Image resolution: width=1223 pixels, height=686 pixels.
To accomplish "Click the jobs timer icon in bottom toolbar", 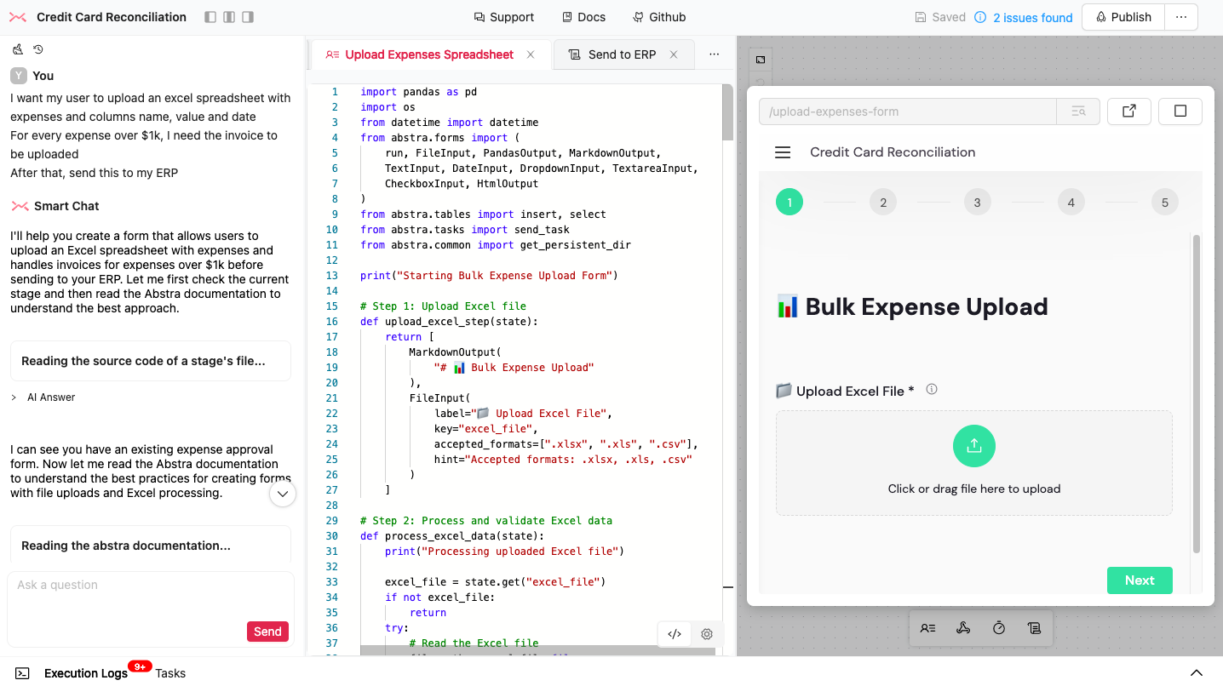I will coord(999,628).
